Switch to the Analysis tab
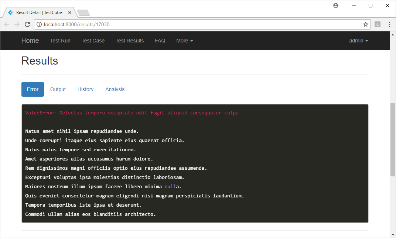Viewport: 396px width, 238px height. click(x=115, y=89)
